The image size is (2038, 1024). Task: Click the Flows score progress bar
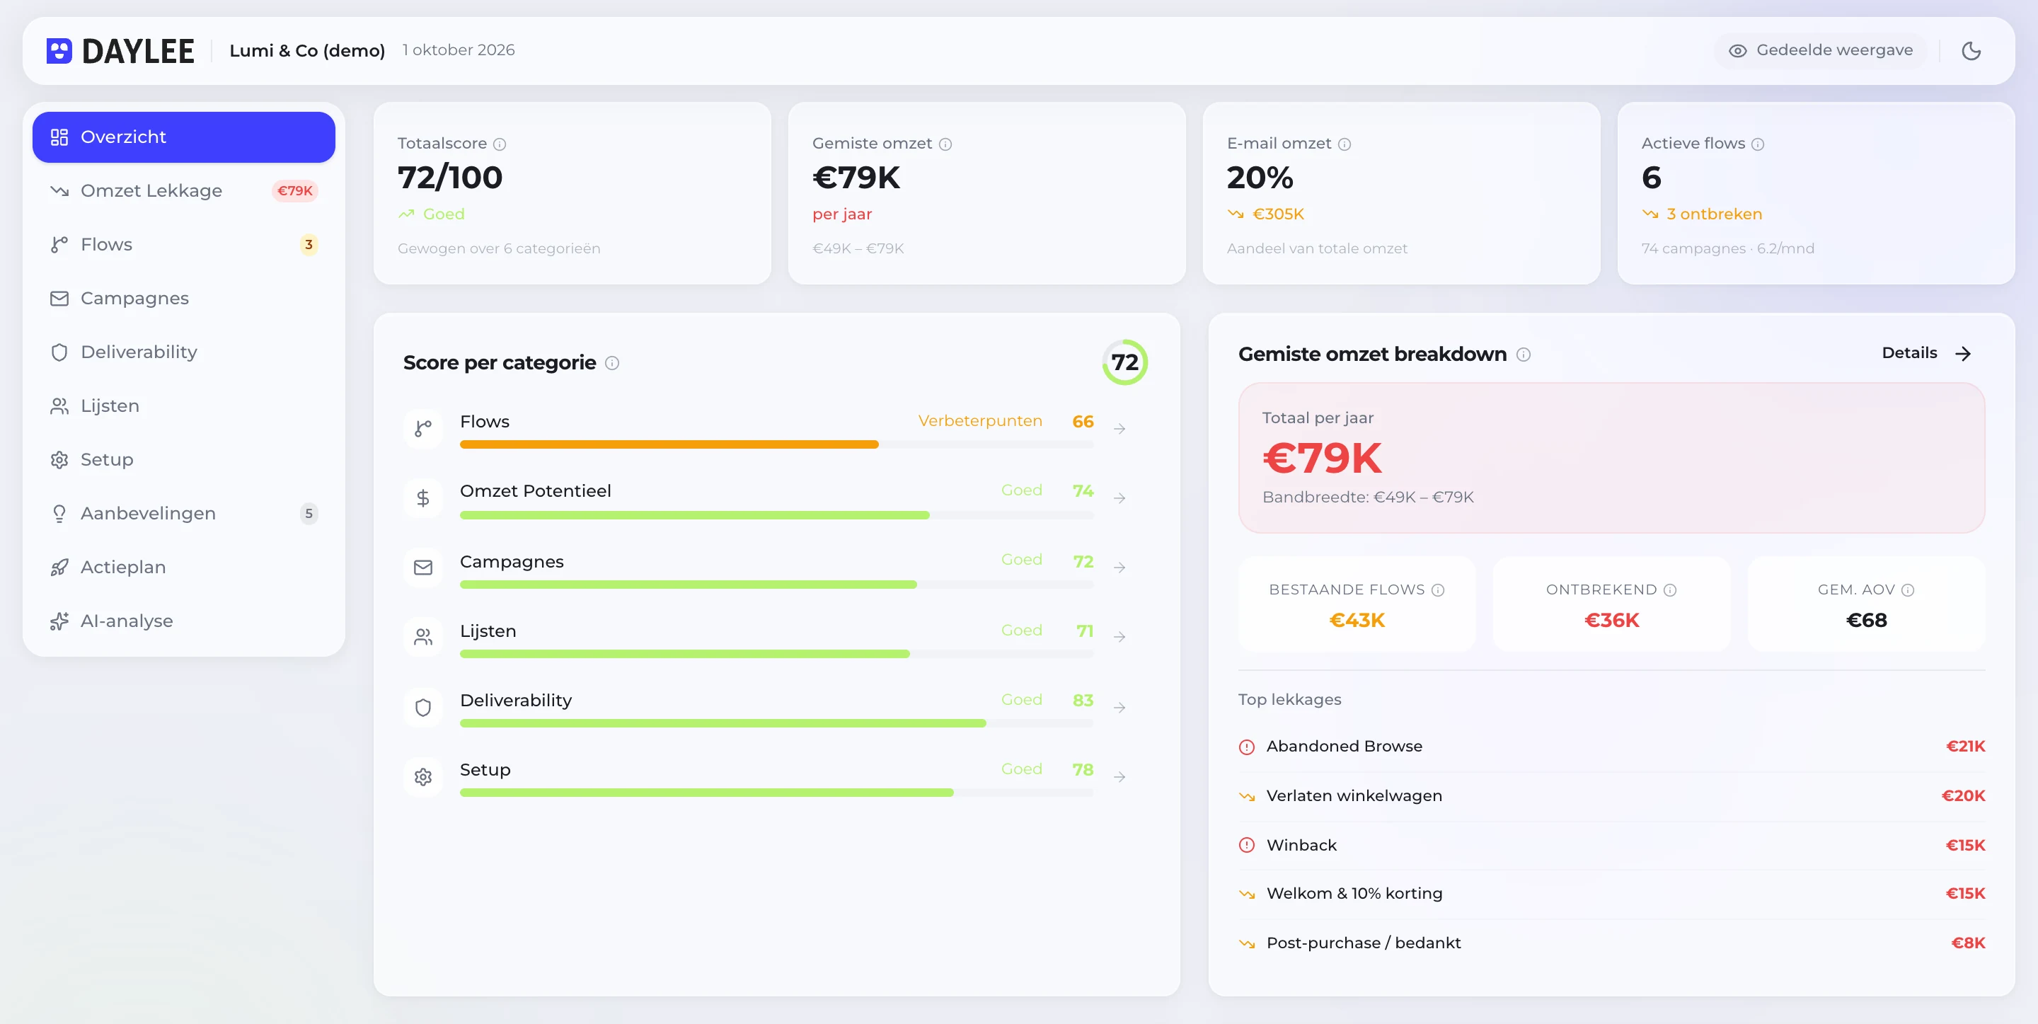777,444
